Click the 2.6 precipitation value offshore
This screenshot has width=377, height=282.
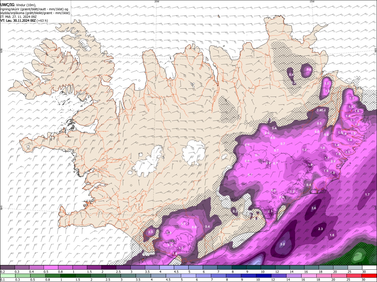tap(314, 208)
